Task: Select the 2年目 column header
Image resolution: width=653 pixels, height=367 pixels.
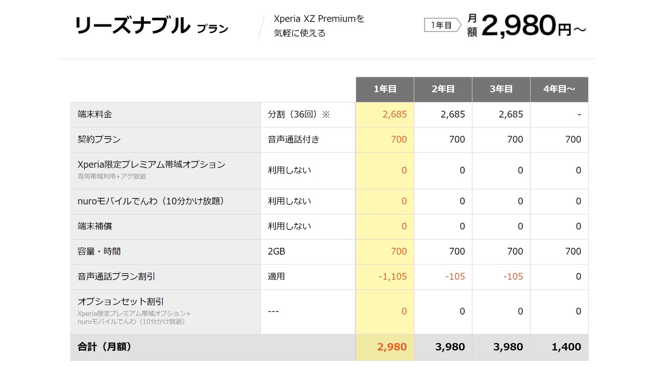Action: tap(443, 89)
